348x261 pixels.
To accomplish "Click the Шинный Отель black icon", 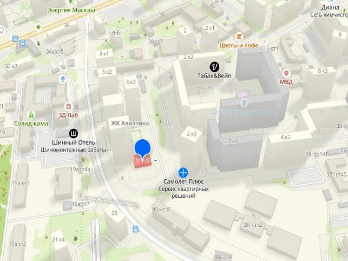I will 73,134.
